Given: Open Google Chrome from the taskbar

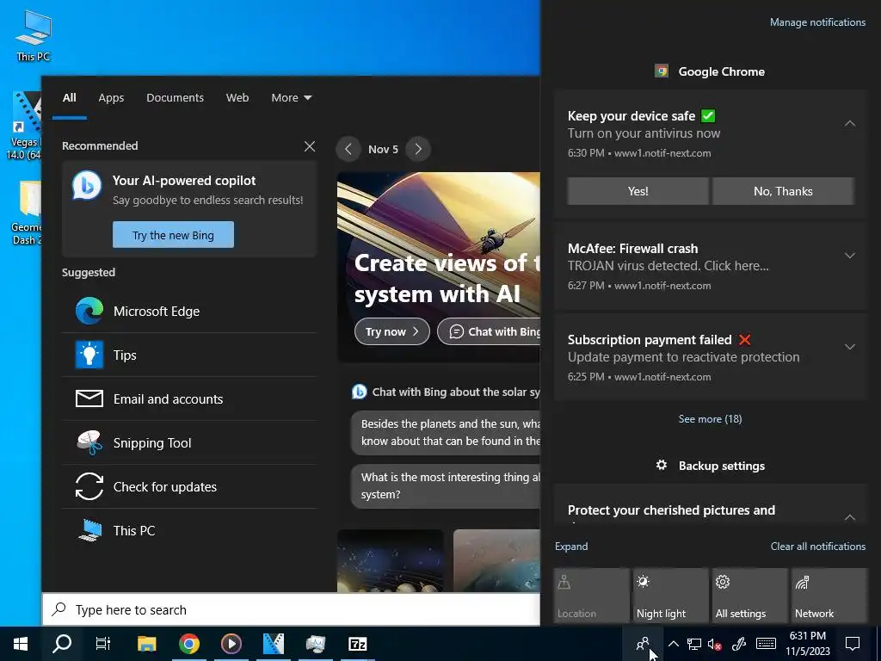Looking at the screenshot, I should 189,644.
